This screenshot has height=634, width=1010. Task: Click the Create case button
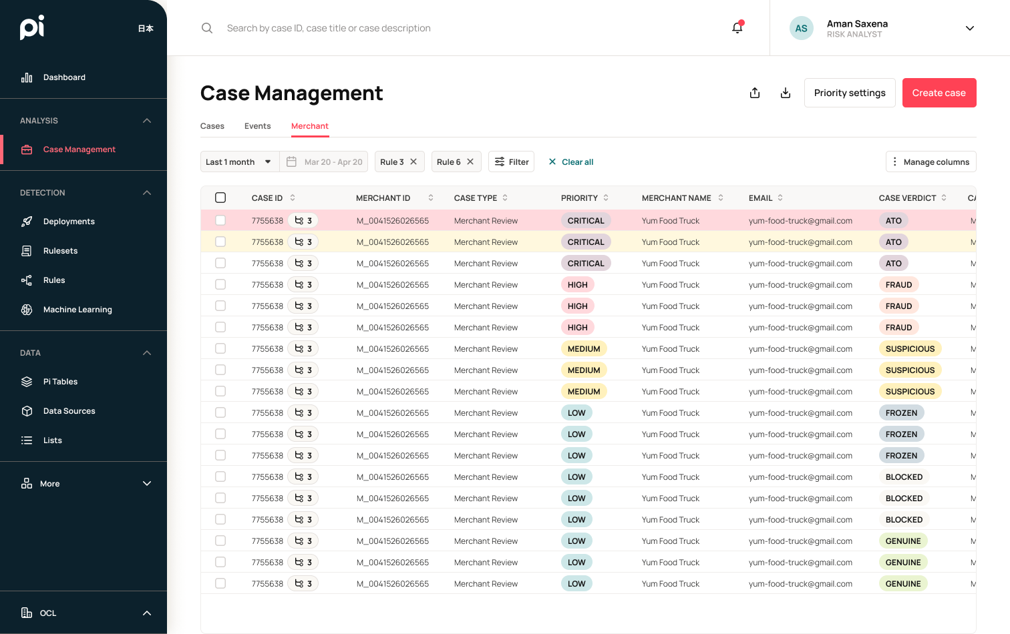pos(939,93)
